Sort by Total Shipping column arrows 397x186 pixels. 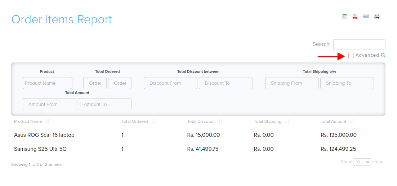coord(287,121)
